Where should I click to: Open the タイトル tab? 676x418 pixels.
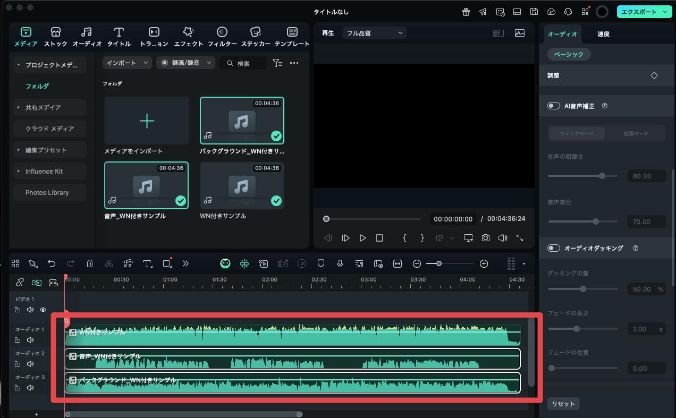point(119,37)
